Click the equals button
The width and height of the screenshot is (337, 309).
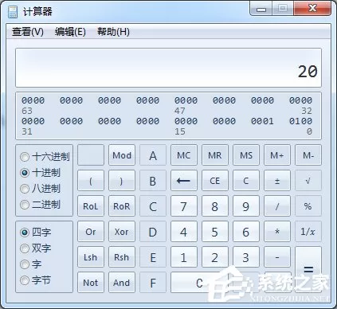(308, 269)
